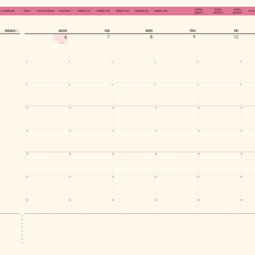Switch to the MONTH MEMO tab
This screenshot has height=255, width=255.
coord(46,11)
